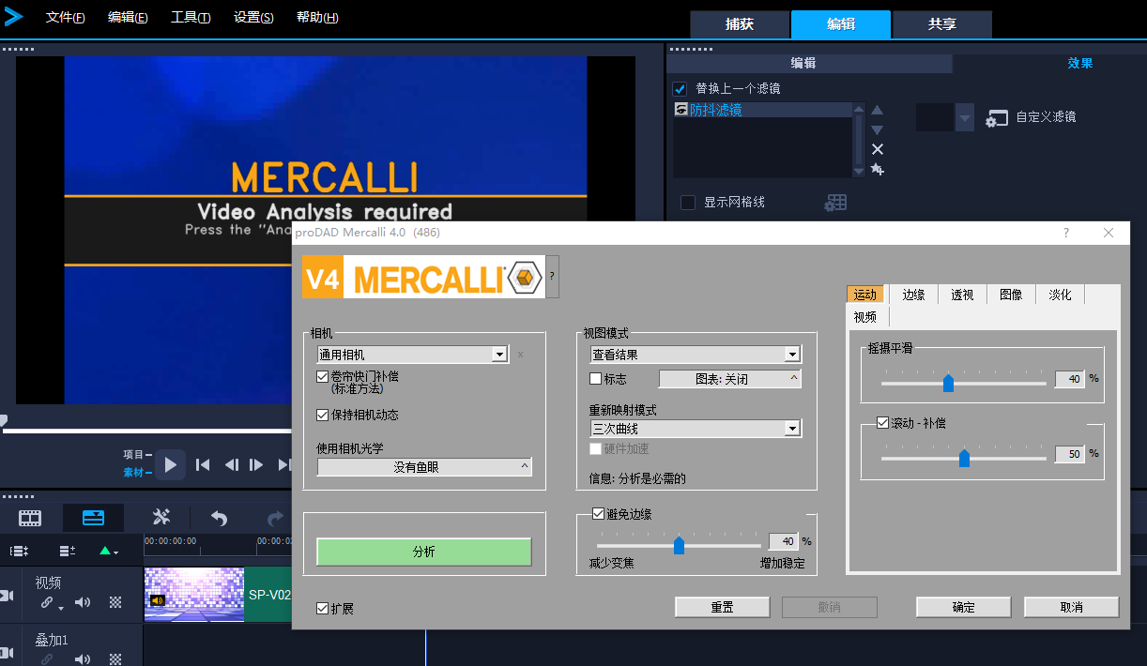Switch to the 边缘 tab
The height and width of the screenshot is (666, 1147).
click(x=913, y=295)
